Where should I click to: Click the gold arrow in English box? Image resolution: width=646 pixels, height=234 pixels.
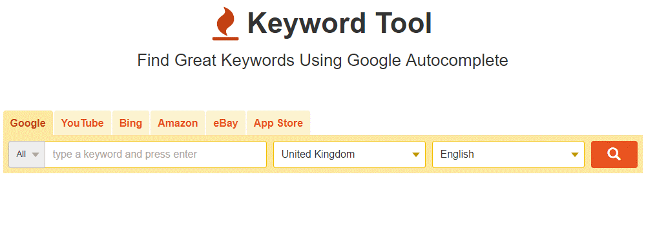point(575,155)
